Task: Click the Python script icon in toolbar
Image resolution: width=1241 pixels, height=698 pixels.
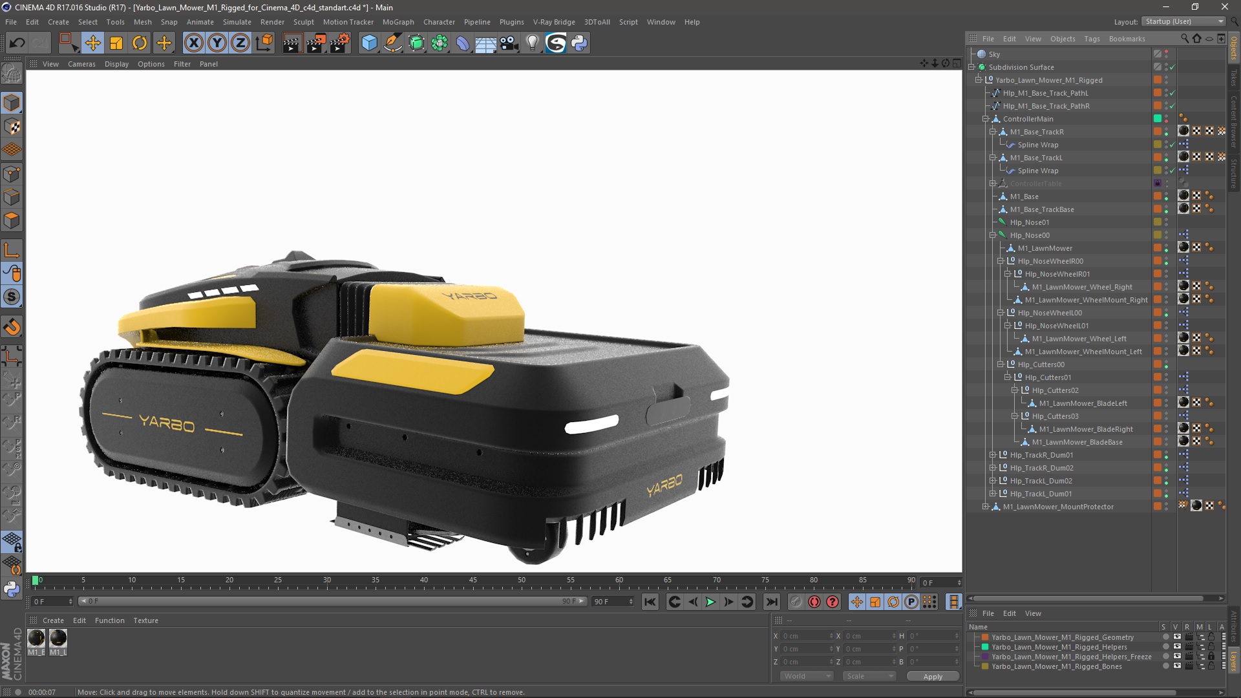Action: click(579, 43)
